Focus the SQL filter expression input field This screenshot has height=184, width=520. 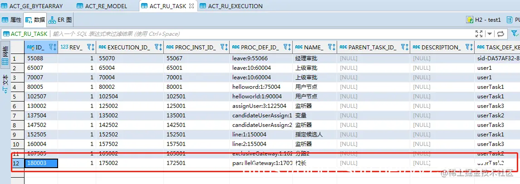[262, 34]
